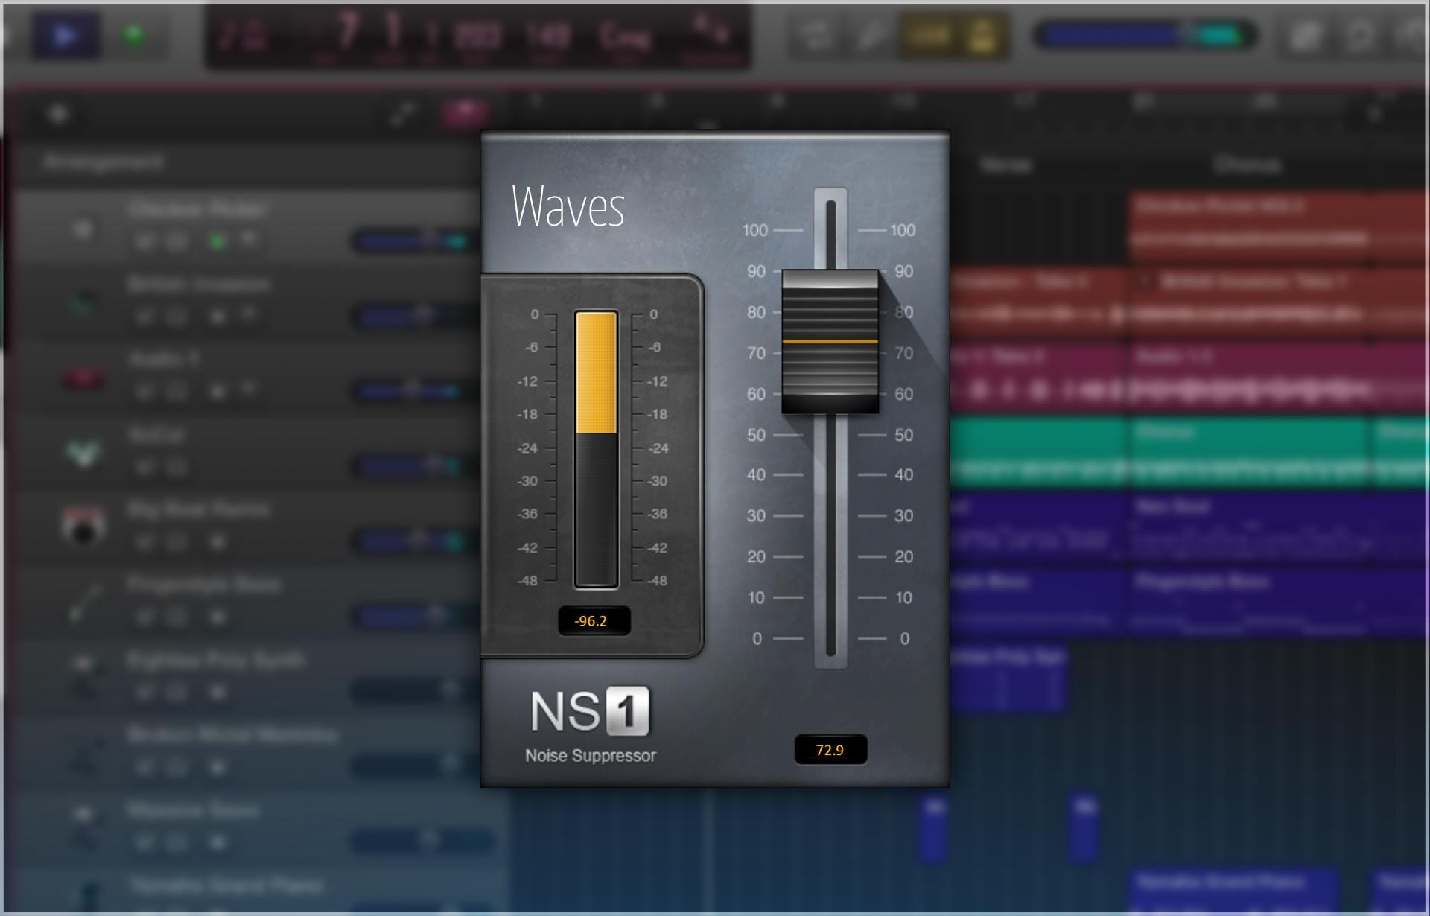1430x916 pixels.
Task: Click the 100 label left of the fader
Action: click(x=755, y=230)
